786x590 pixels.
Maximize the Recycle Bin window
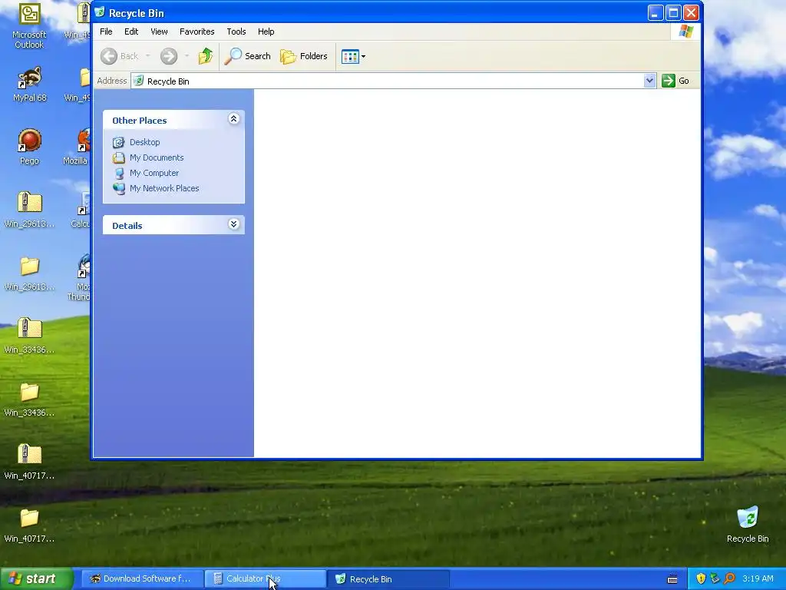[x=673, y=13]
